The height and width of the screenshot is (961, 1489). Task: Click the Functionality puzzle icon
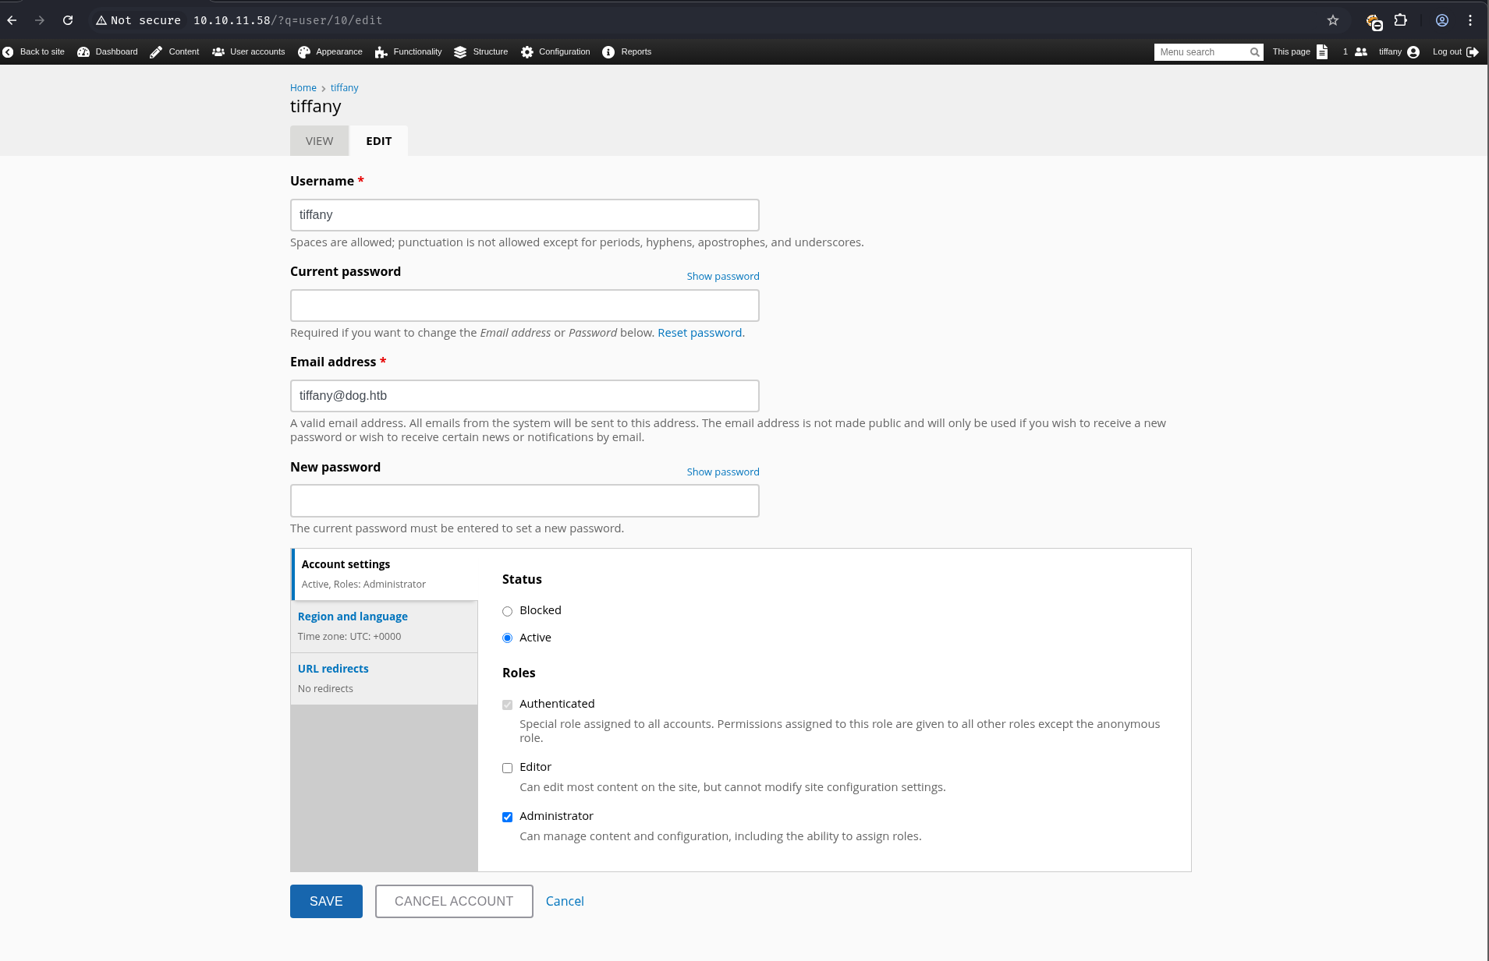tap(381, 52)
